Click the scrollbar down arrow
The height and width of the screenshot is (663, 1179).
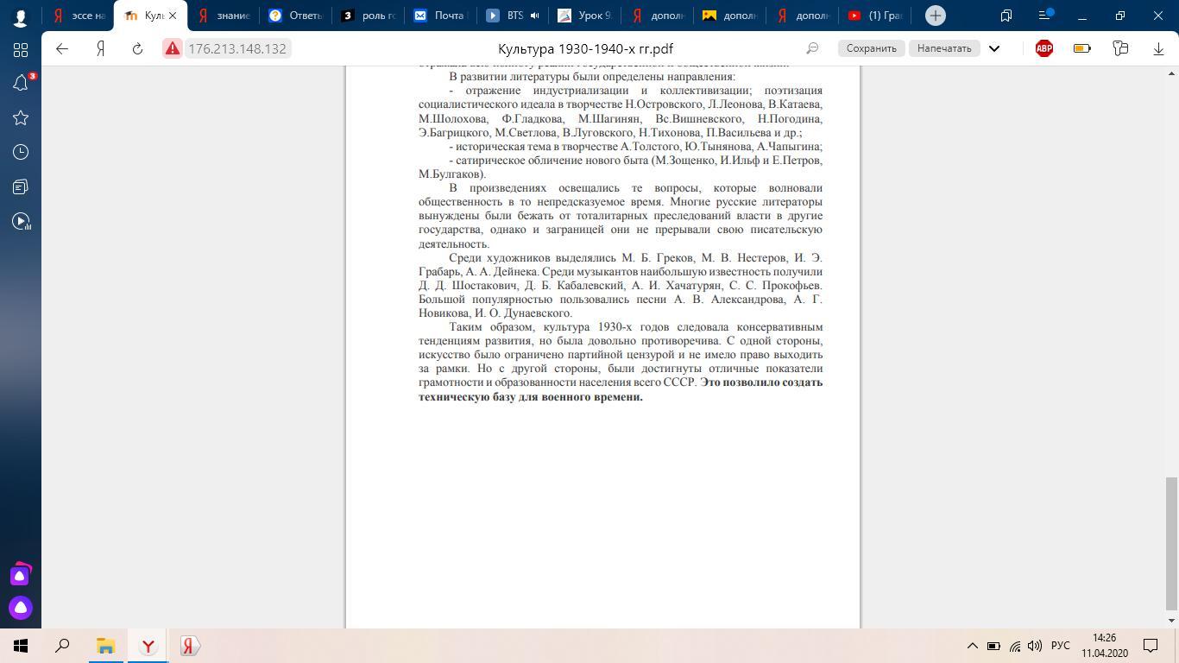point(1171,620)
